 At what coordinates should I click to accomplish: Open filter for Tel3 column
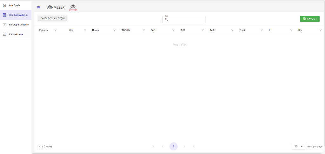(x=232, y=30)
